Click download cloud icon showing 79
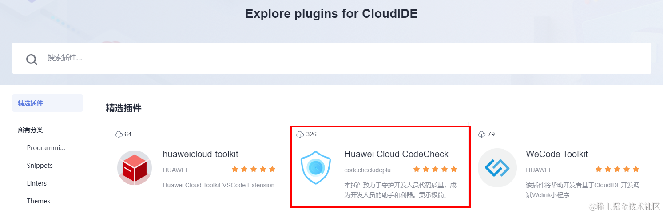 click(482, 134)
